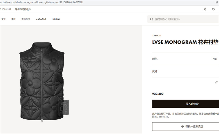Open the wishlist heart icon

214,9
